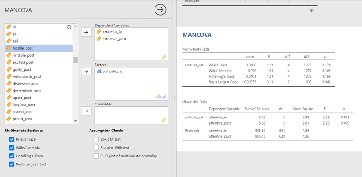The image size is (362, 177).
Task: Click Roy's Largest Root p value 0.045
Action: click(326, 82)
